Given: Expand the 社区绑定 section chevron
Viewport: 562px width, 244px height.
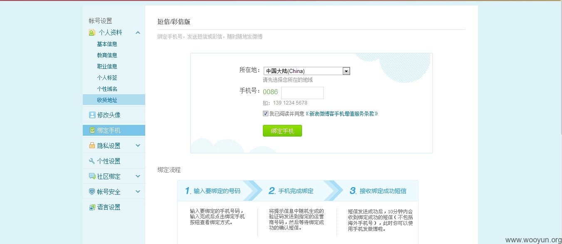Looking at the screenshot, I should pos(138,176).
